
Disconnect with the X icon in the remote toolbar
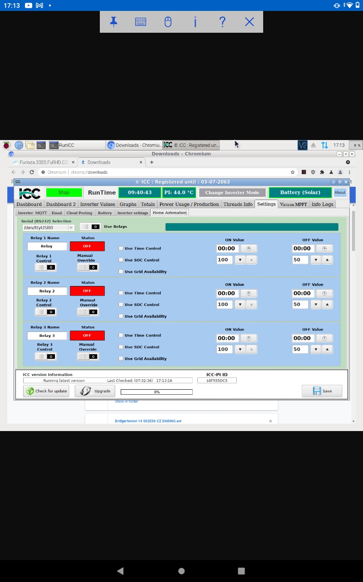[250, 21]
